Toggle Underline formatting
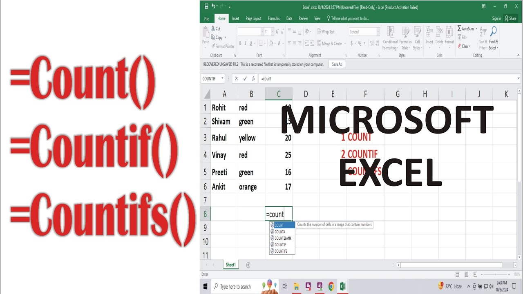 pos(251,43)
